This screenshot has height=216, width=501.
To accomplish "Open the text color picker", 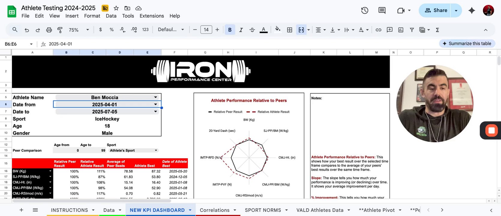I will (263, 30).
